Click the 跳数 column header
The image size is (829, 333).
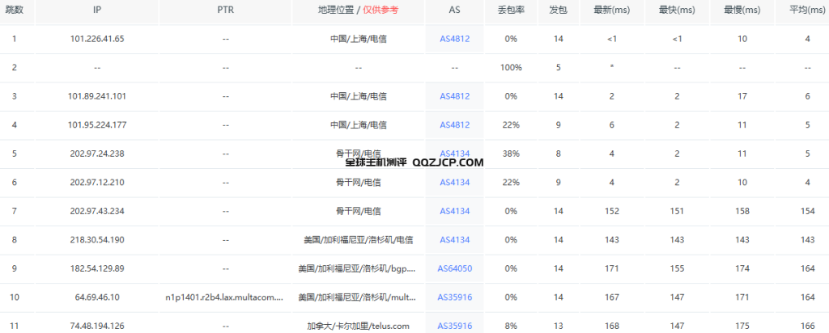pos(15,10)
